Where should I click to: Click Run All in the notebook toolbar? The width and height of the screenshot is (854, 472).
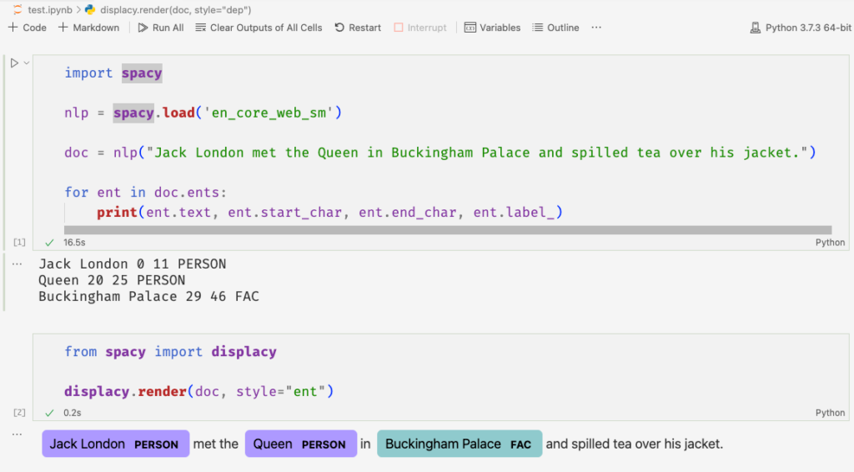[161, 28]
